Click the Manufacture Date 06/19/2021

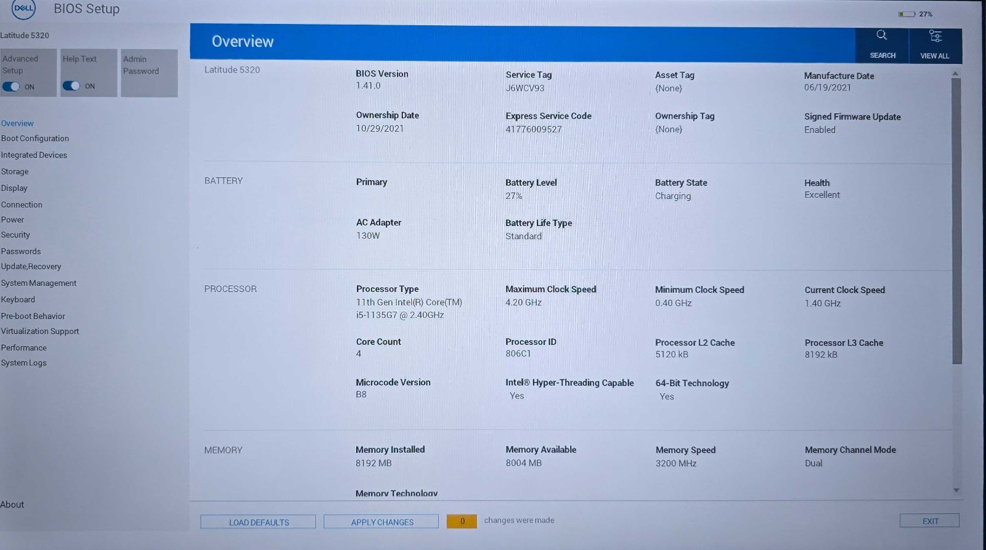[x=828, y=87]
